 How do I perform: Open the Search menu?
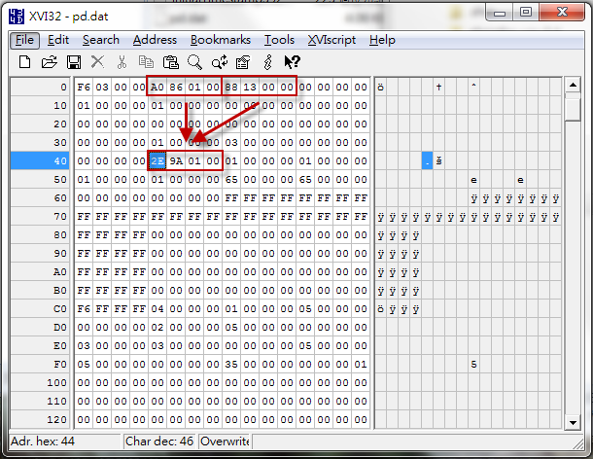101,40
